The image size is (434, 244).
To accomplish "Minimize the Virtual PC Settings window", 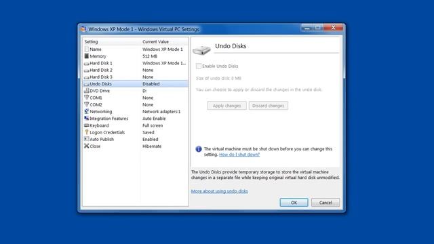I will pyautogui.click(x=307, y=28).
